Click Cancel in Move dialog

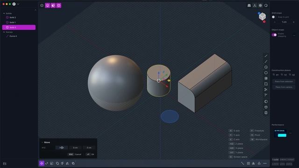pos(75,154)
